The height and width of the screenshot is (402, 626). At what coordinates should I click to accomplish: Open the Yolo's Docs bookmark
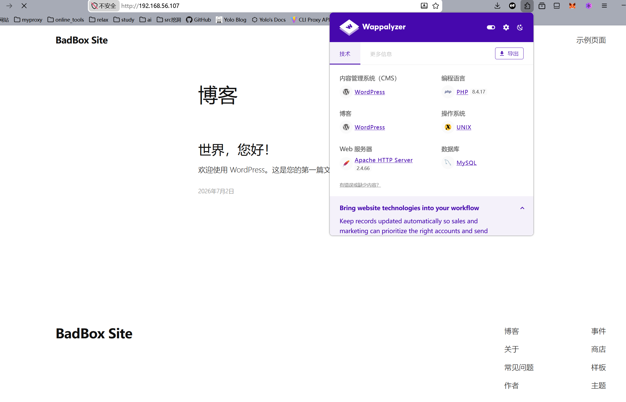point(269,20)
